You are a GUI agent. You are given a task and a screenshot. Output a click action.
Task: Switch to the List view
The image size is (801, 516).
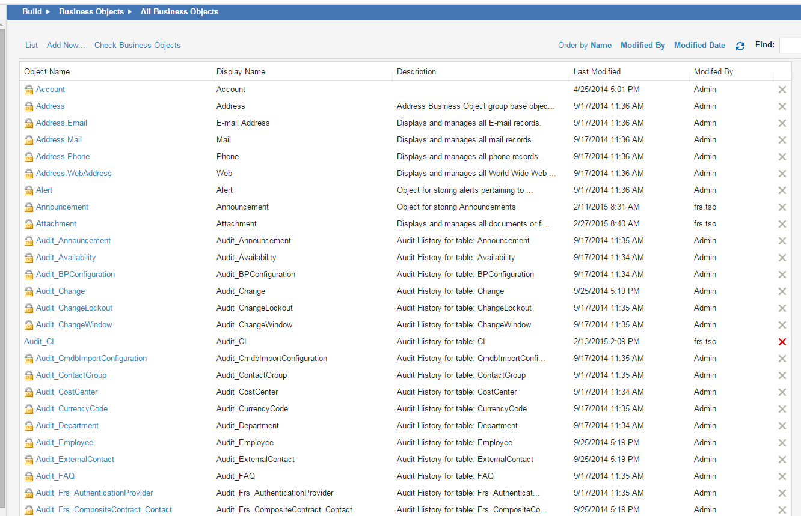tap(31, 45)
